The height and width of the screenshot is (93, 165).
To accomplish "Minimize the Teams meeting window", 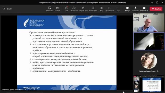I will coord(152,2).
